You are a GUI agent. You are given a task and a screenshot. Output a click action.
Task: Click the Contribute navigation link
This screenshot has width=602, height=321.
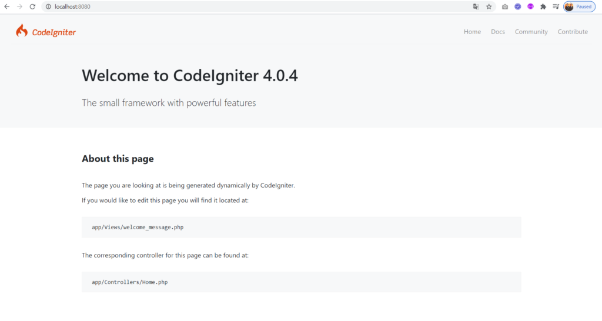click(573, 32)
